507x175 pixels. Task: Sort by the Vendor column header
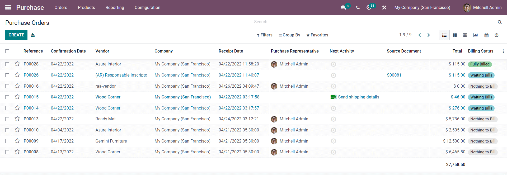[102, 51]
